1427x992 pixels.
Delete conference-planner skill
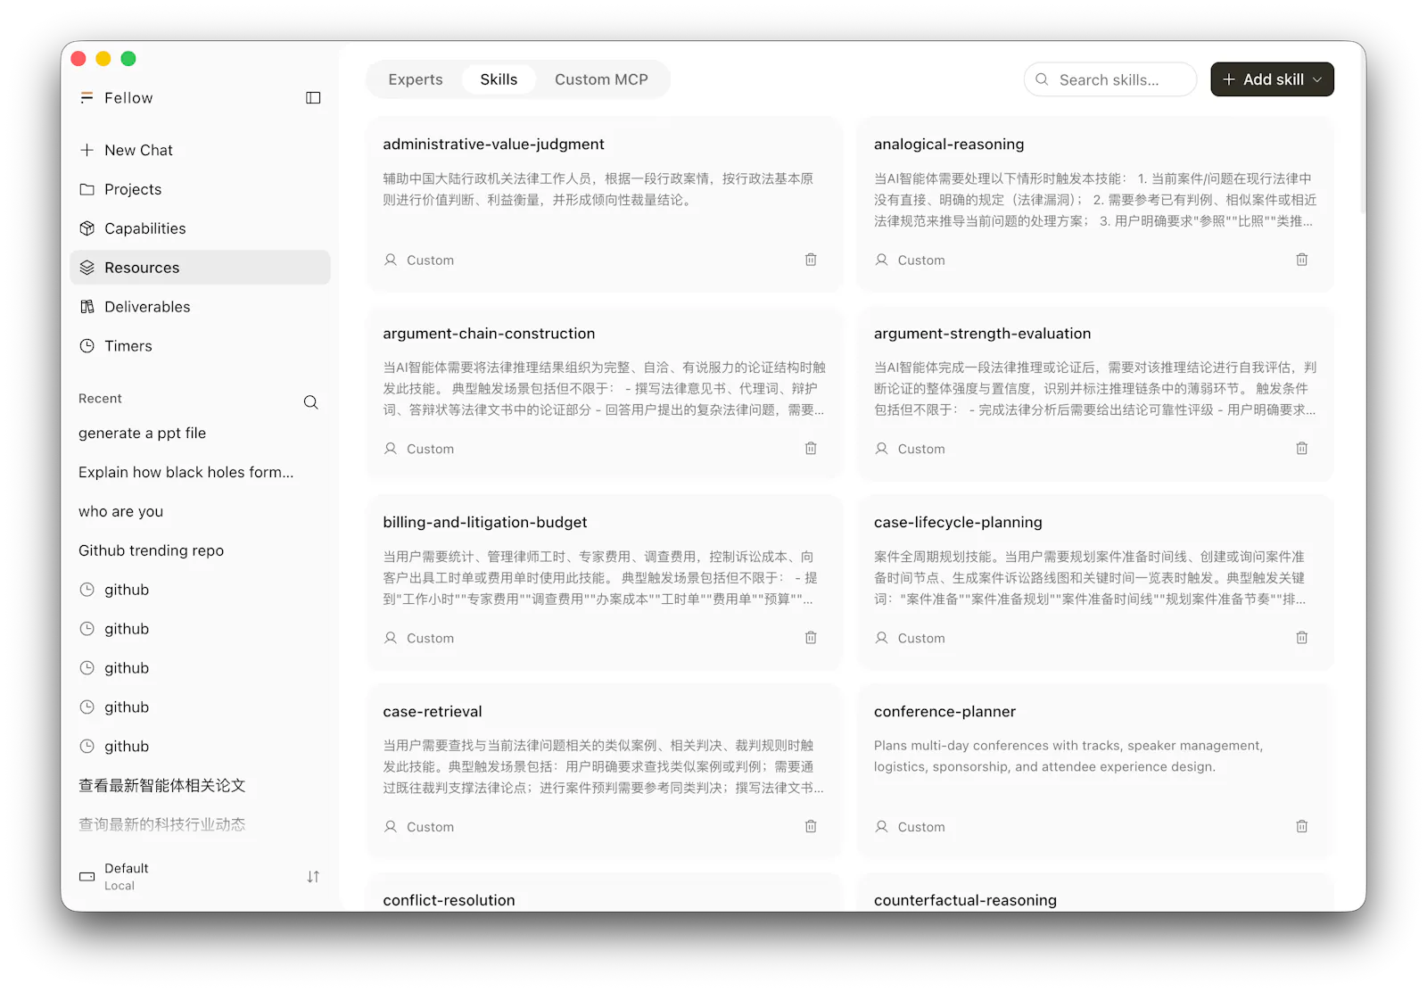click(x=1302, y=827)
